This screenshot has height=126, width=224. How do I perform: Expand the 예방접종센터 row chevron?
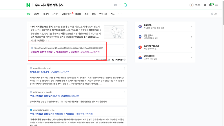[x=191, y=58]
